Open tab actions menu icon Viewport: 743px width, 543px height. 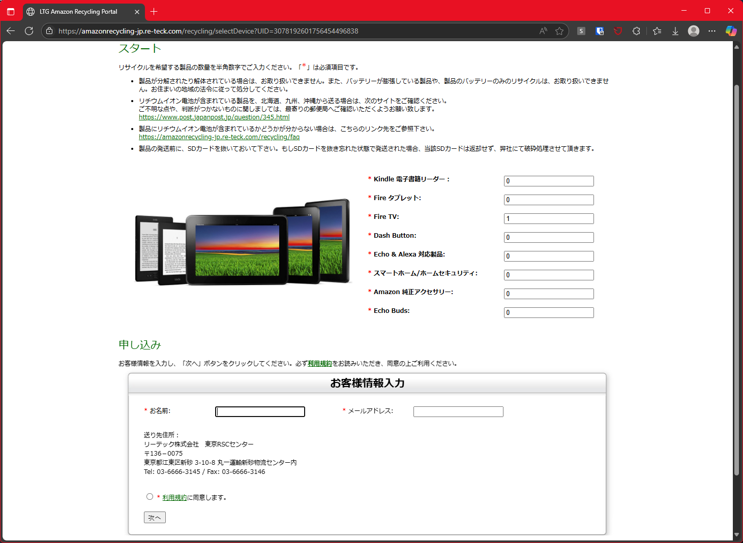point(11,11)
